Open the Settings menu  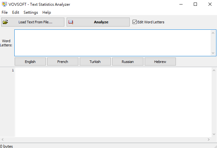[x=31, y=12]
